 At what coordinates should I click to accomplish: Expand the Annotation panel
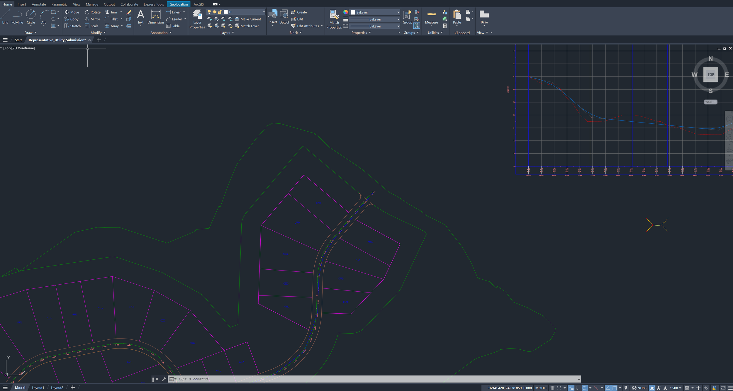coord(161,33)
